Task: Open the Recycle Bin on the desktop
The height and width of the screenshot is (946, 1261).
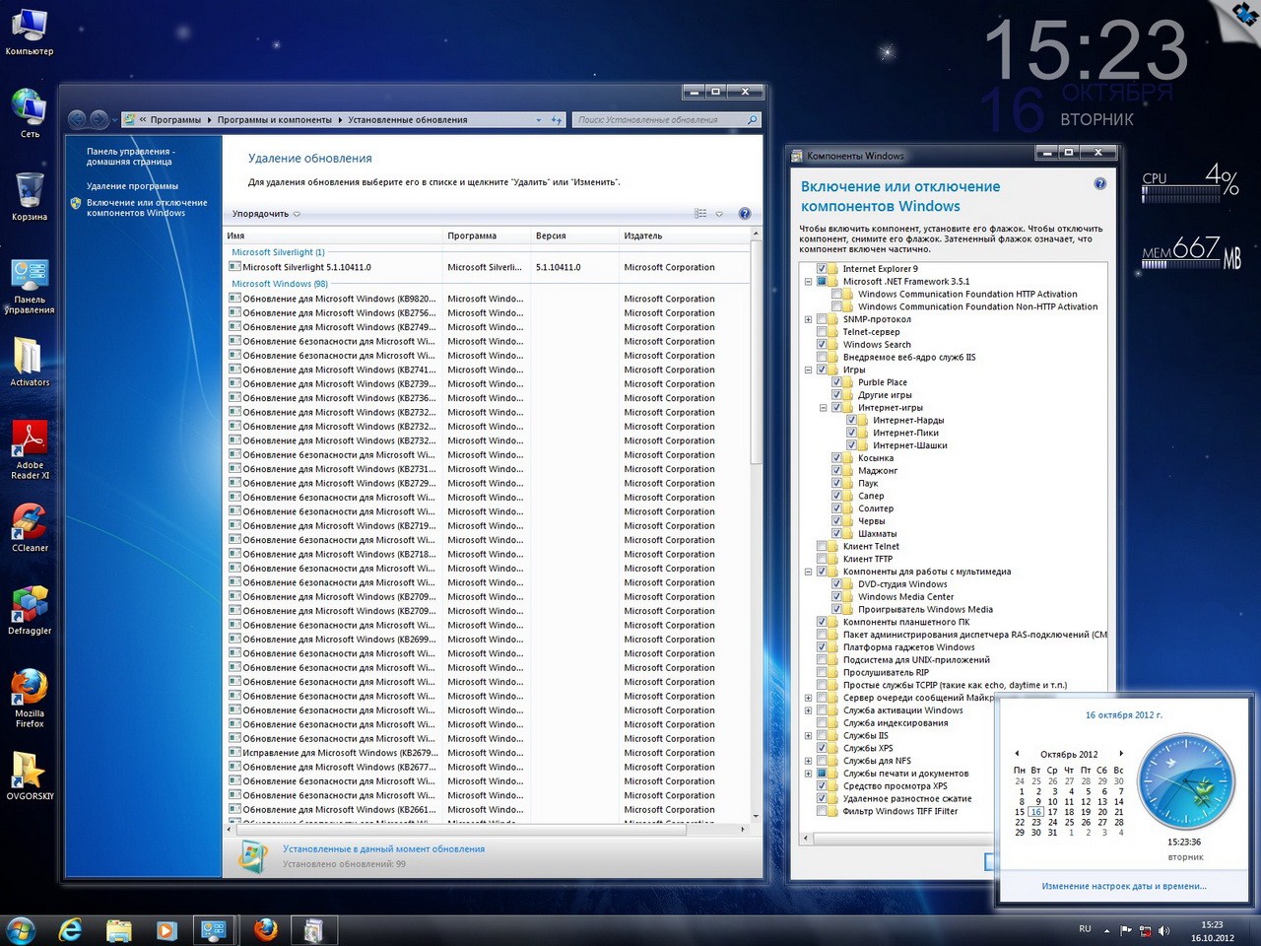Action: tap(30, 196)
